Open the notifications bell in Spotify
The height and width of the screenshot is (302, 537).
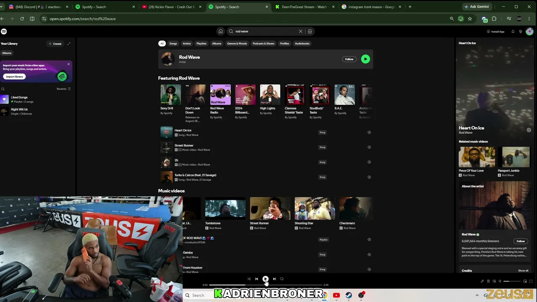click(513, 31)
